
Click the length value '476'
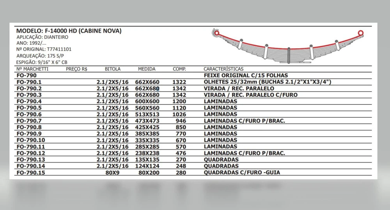click(181, 153)
